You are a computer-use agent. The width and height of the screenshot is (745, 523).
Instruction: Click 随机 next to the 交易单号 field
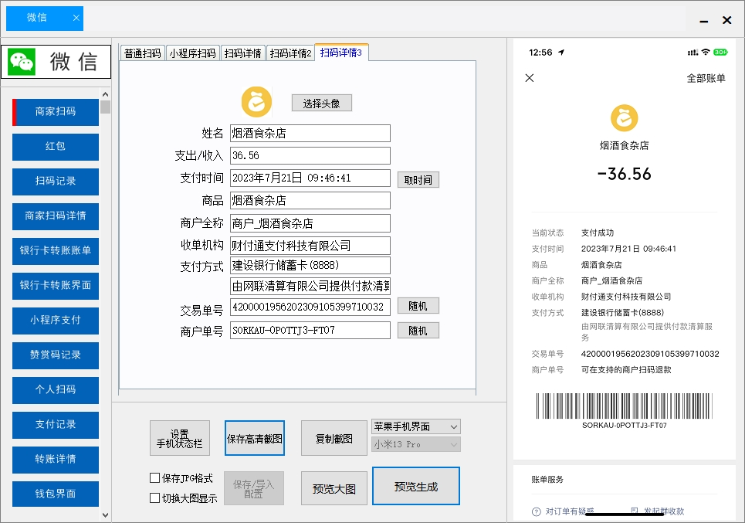tap(420, 305)
